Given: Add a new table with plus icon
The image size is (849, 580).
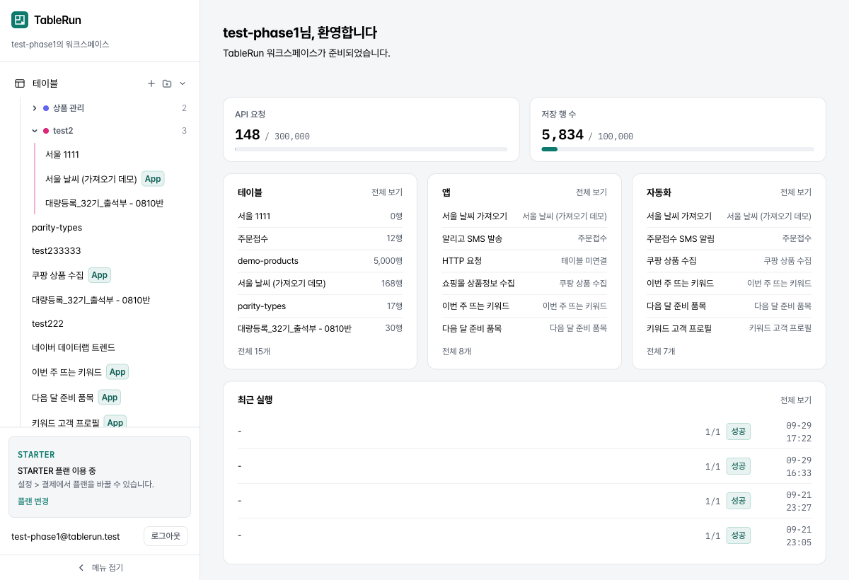Looking at the screenshot, I should pyautogui.click(x=151, y=83).
